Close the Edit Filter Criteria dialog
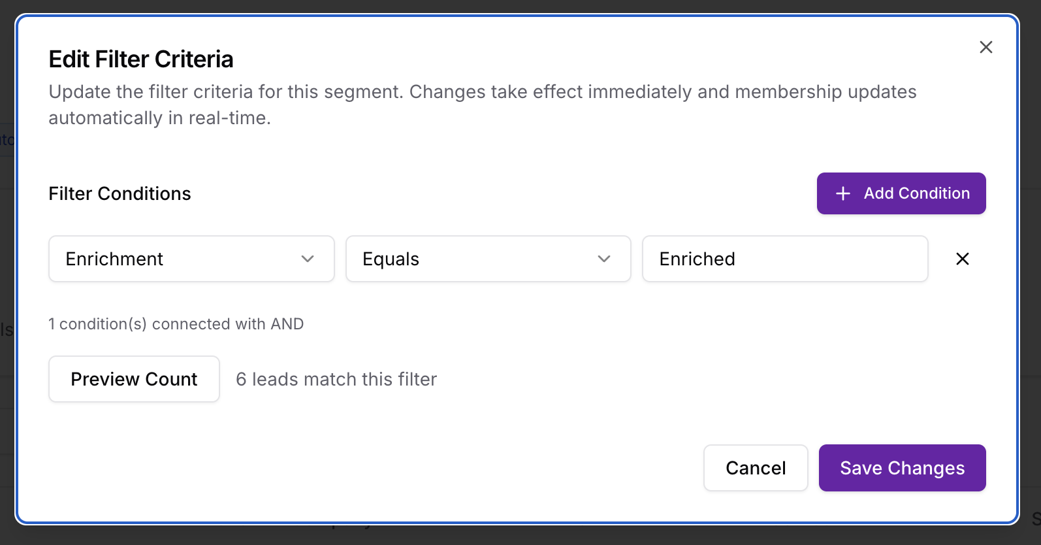Viewport: 1041px width, 545px height. click(985, 47)
